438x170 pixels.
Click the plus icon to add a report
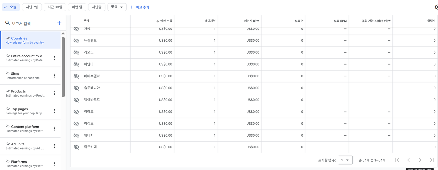tap(59, 23)
